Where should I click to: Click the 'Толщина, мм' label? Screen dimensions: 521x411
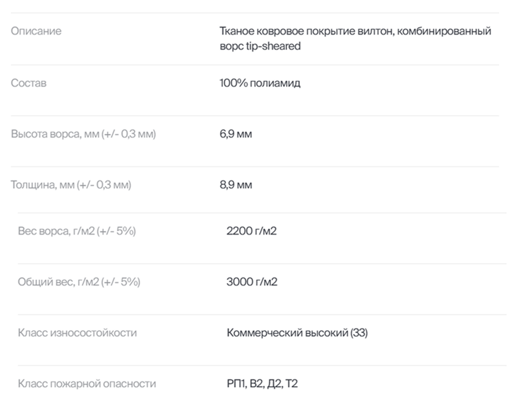coord(42,185)
